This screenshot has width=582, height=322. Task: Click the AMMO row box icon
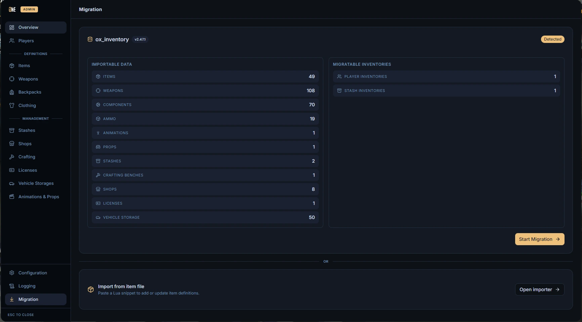[x=98, y=119]
